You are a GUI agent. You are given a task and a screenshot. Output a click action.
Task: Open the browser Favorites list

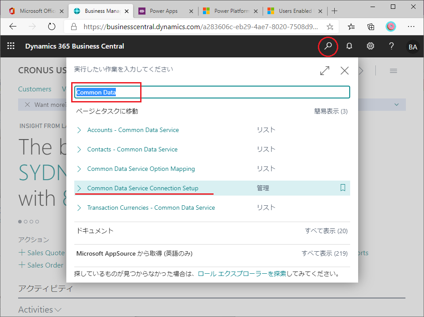click(x=351, y=26)
